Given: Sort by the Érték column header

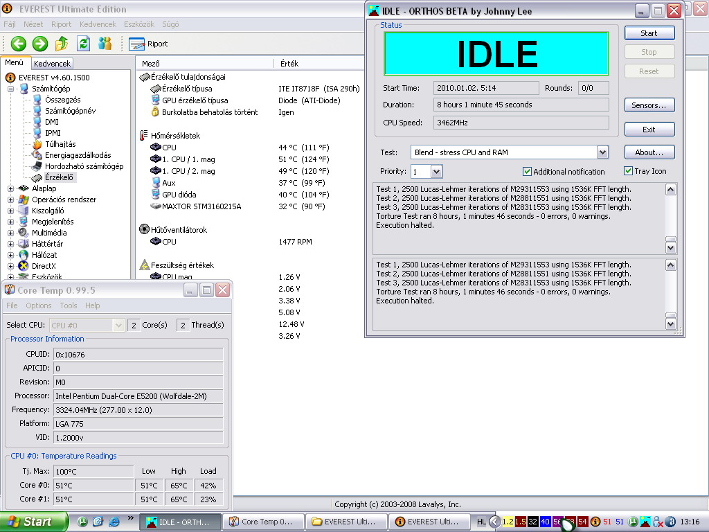Looking at the screenshot, I should tap(319, 64).
